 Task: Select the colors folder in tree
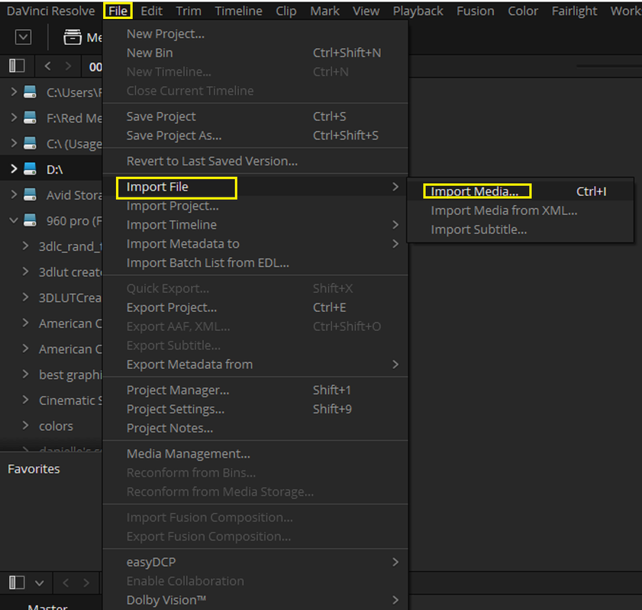click(56, 426)
